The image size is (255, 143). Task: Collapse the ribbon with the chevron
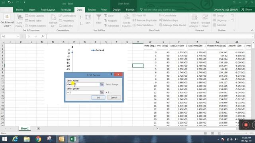point(252,30)
